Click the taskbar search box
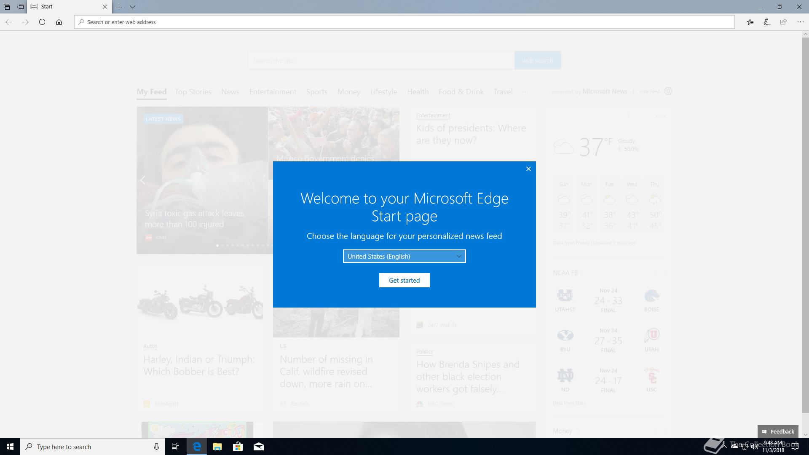This screenshot has width=809, height=455. (93, 447)
